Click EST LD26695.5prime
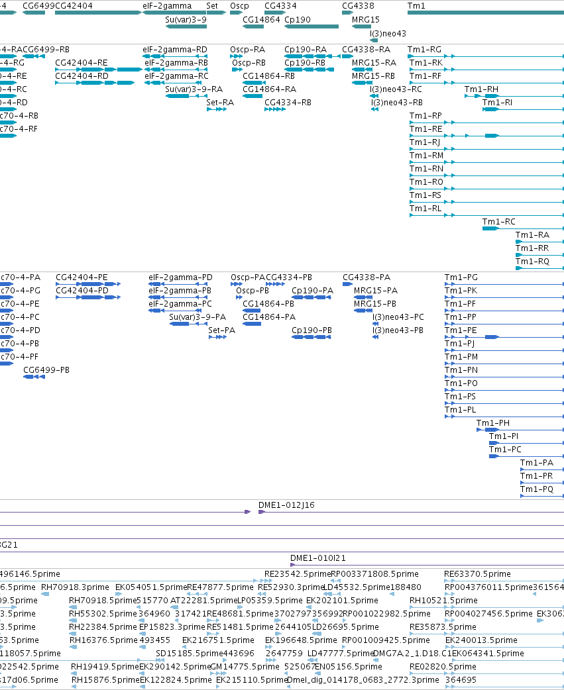This screenshot has width=564, height=690. click(345, 626)
